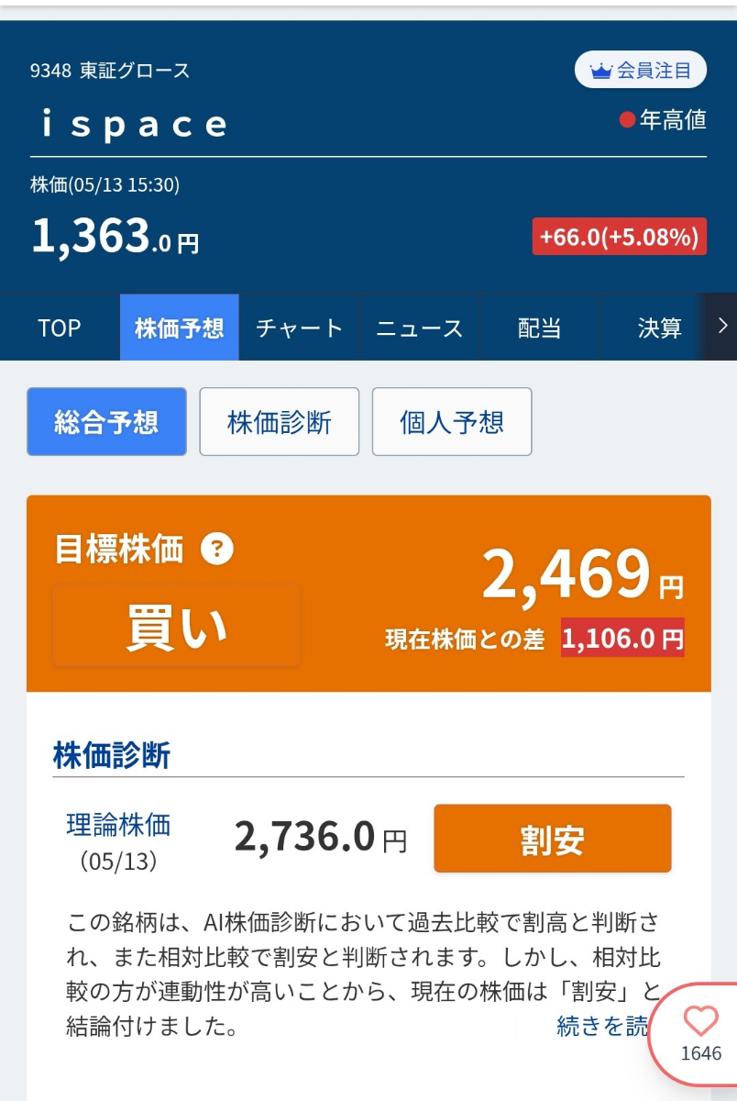
Task: Click the red 年高値 dot indicator
Action: (x=627, y=120)
